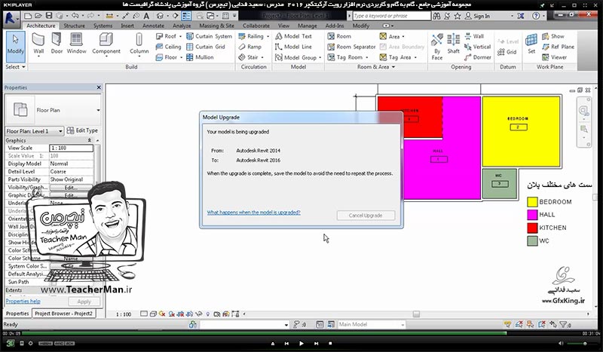603x352 pixels.
Task: Open the Roof tool dropdown arrow
Action: pos(180,36)
